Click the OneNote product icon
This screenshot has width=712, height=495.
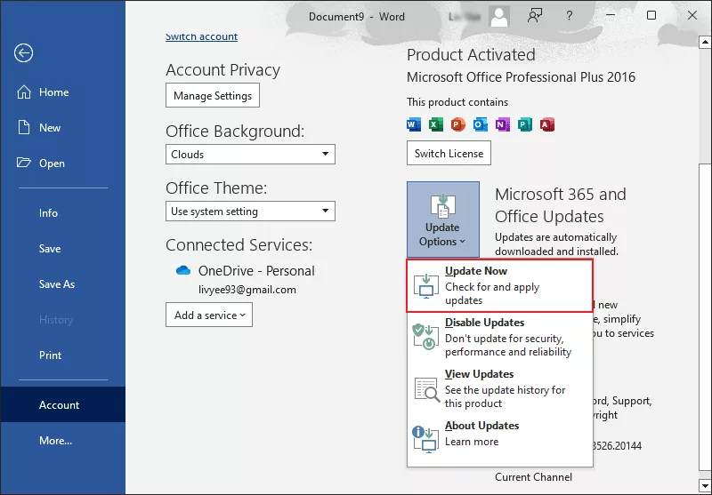click(x=503, y=124)
